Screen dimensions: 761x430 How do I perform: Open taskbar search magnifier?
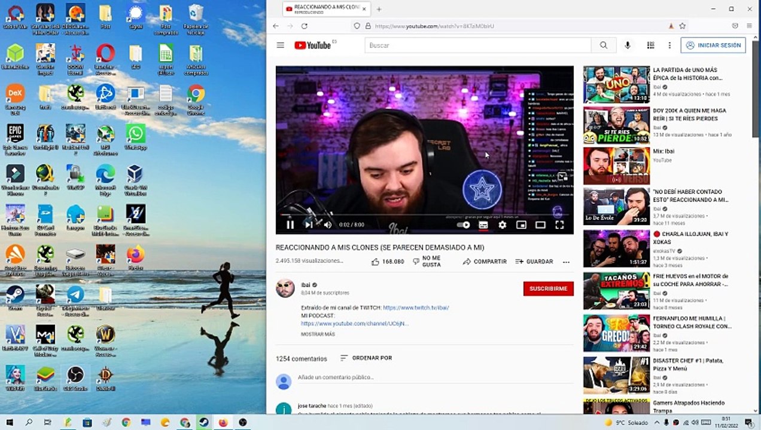pyautogui.click(x=29, y=422)
